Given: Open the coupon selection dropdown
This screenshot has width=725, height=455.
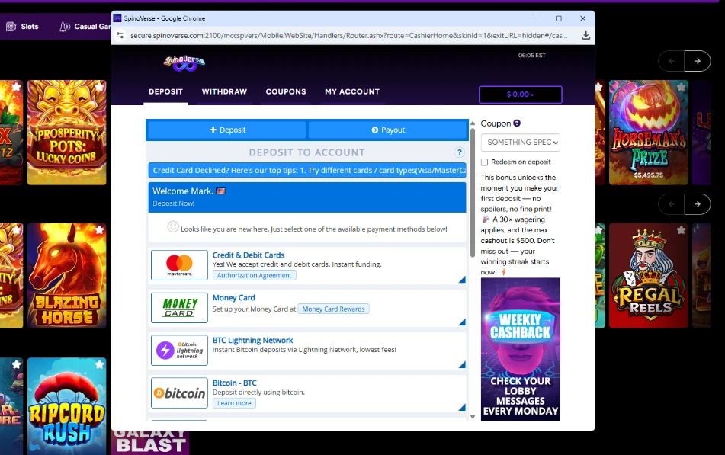Looking at the screenshot, I should 520,143.
